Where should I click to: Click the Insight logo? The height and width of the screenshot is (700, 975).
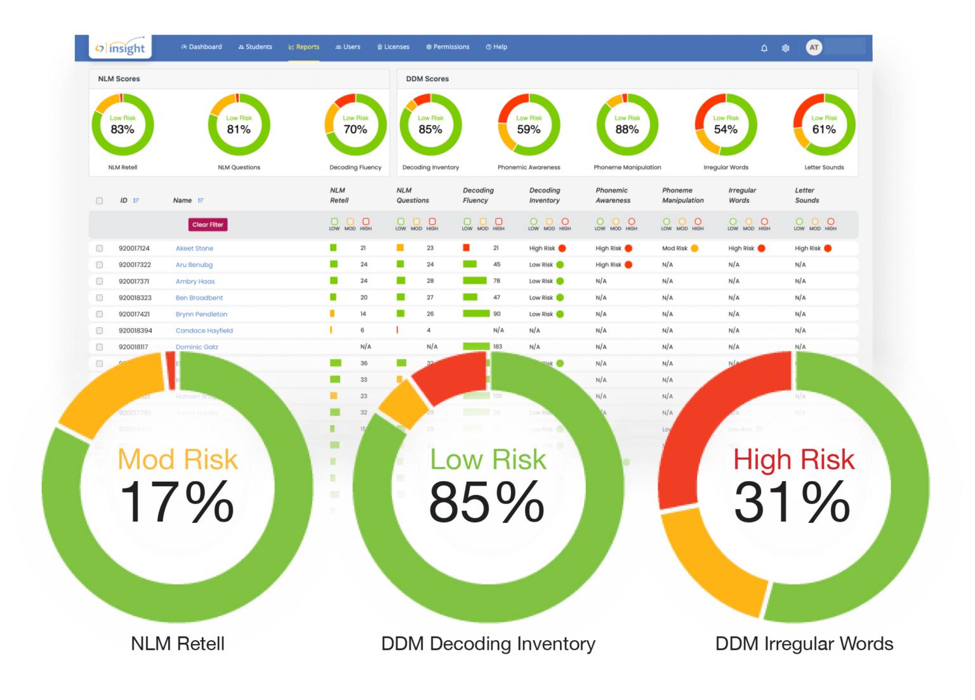[x=121, y=48]
